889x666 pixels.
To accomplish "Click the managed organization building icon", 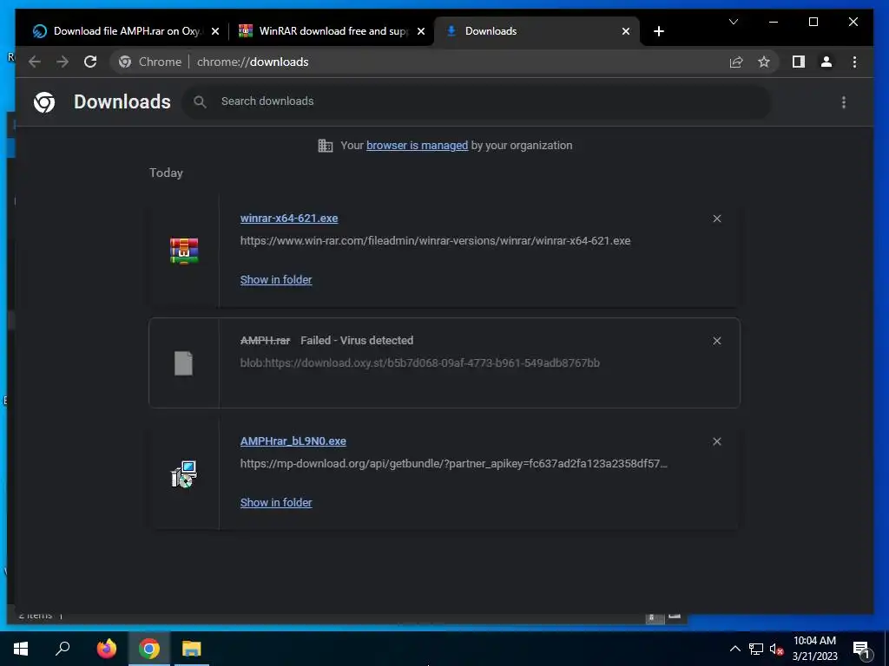I will click(x=326, y=146).
